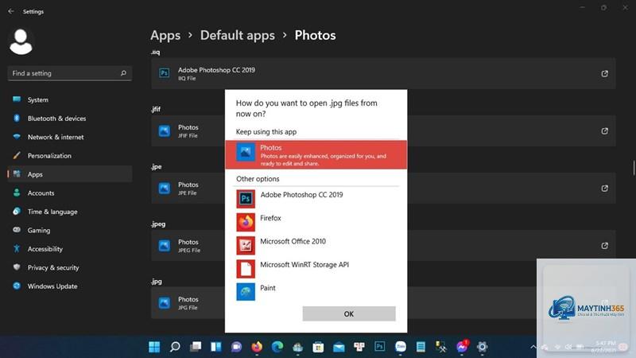
Task: Open Personalization settings
Action: point(70,155)
